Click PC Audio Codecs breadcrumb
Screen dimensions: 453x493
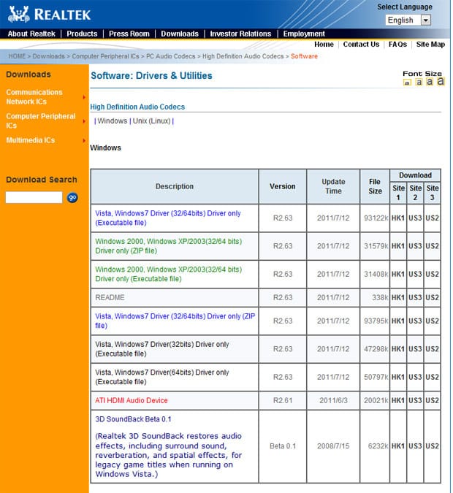point(171,56)
